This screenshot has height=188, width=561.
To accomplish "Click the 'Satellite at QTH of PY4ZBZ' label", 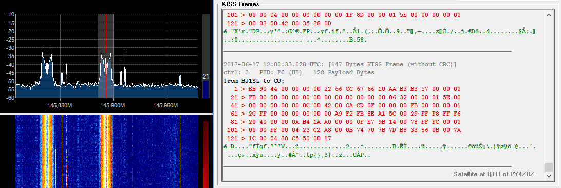I will click(494, 174).
